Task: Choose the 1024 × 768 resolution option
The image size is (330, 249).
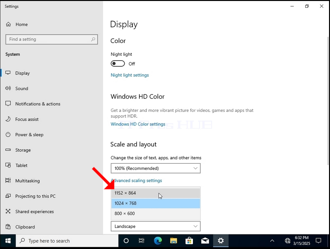Action: (x=156, y=203)
